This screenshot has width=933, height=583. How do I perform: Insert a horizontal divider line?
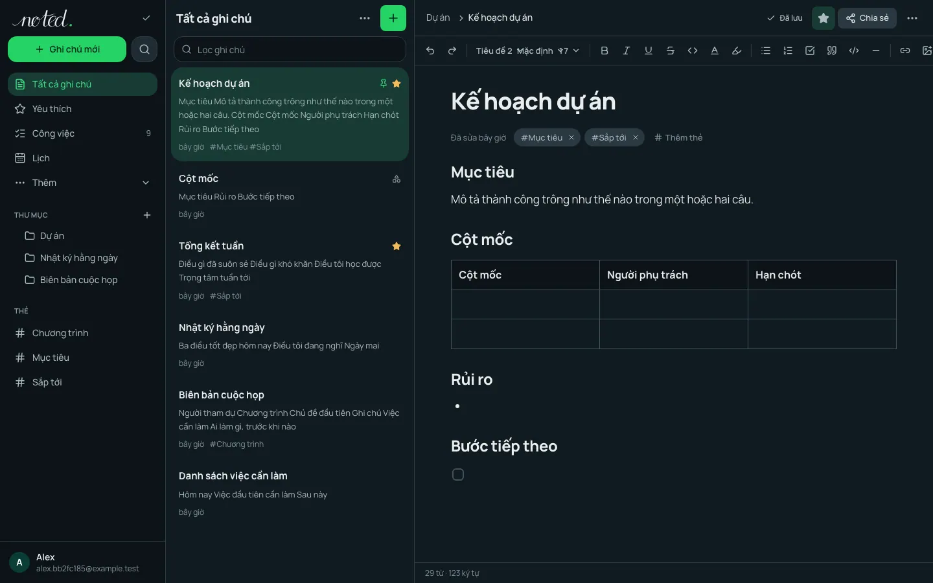(x=876, y=51)
